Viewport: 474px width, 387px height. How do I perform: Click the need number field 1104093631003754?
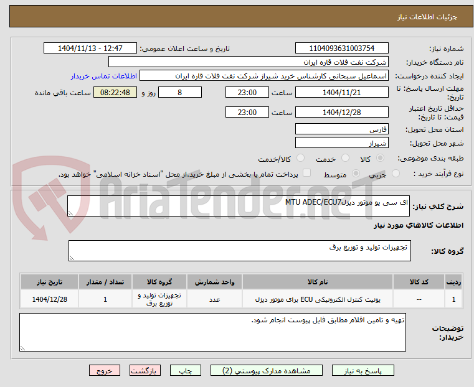[x=341, y=49]
